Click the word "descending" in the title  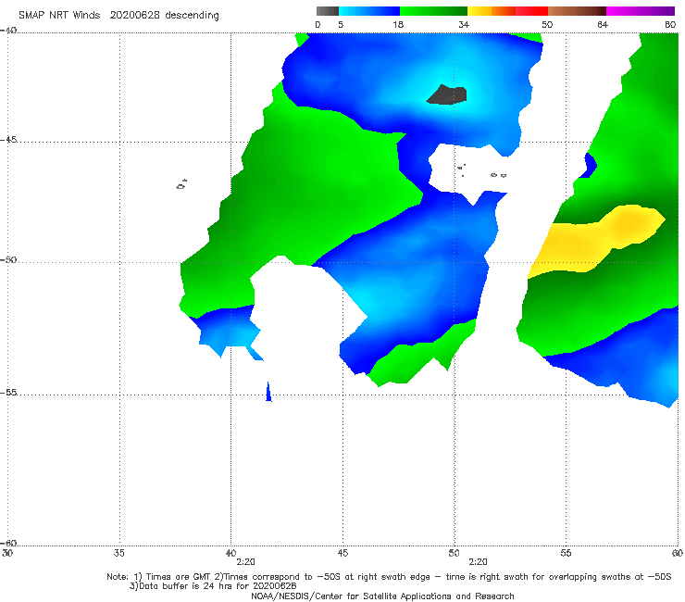coord(193,16)
